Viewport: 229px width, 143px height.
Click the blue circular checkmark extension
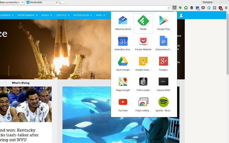click(x=209, y=8)
